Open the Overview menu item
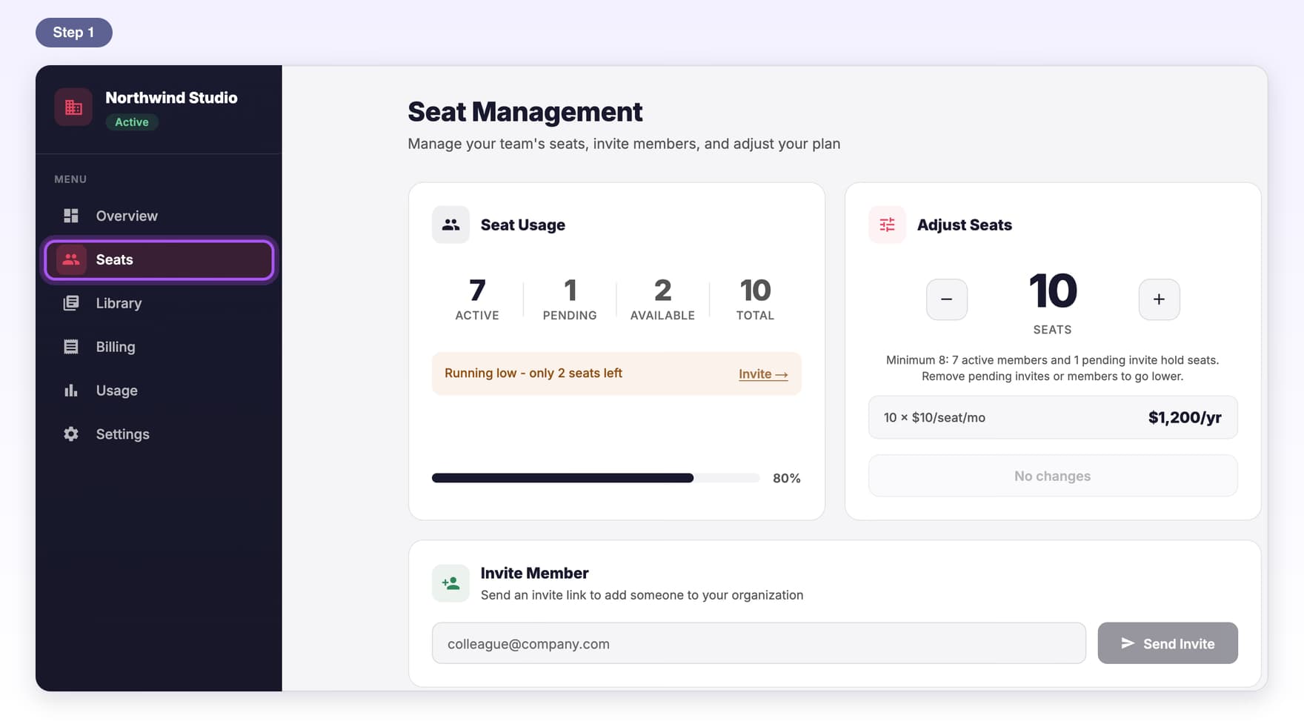Viewport: 1304px width, 727px height. coord(159,216)
